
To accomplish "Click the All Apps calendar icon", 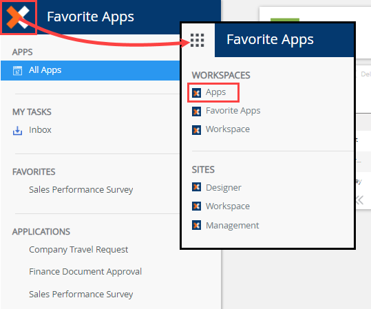I will coord(17,71).
